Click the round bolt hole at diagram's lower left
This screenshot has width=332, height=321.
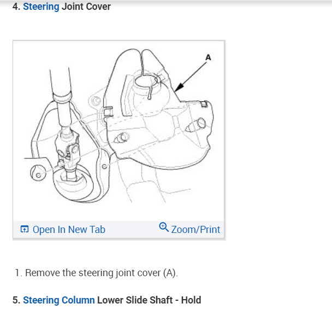tap(38, 173)
